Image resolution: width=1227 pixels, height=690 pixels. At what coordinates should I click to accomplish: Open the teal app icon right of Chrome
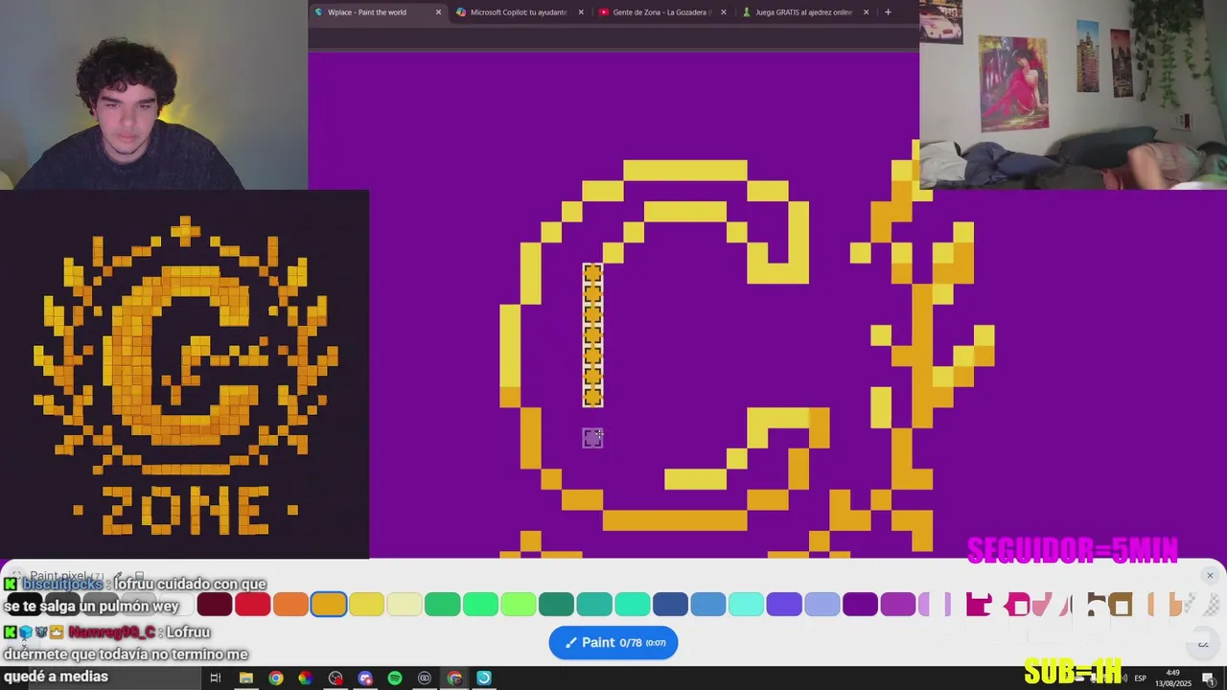click(484, 678)
